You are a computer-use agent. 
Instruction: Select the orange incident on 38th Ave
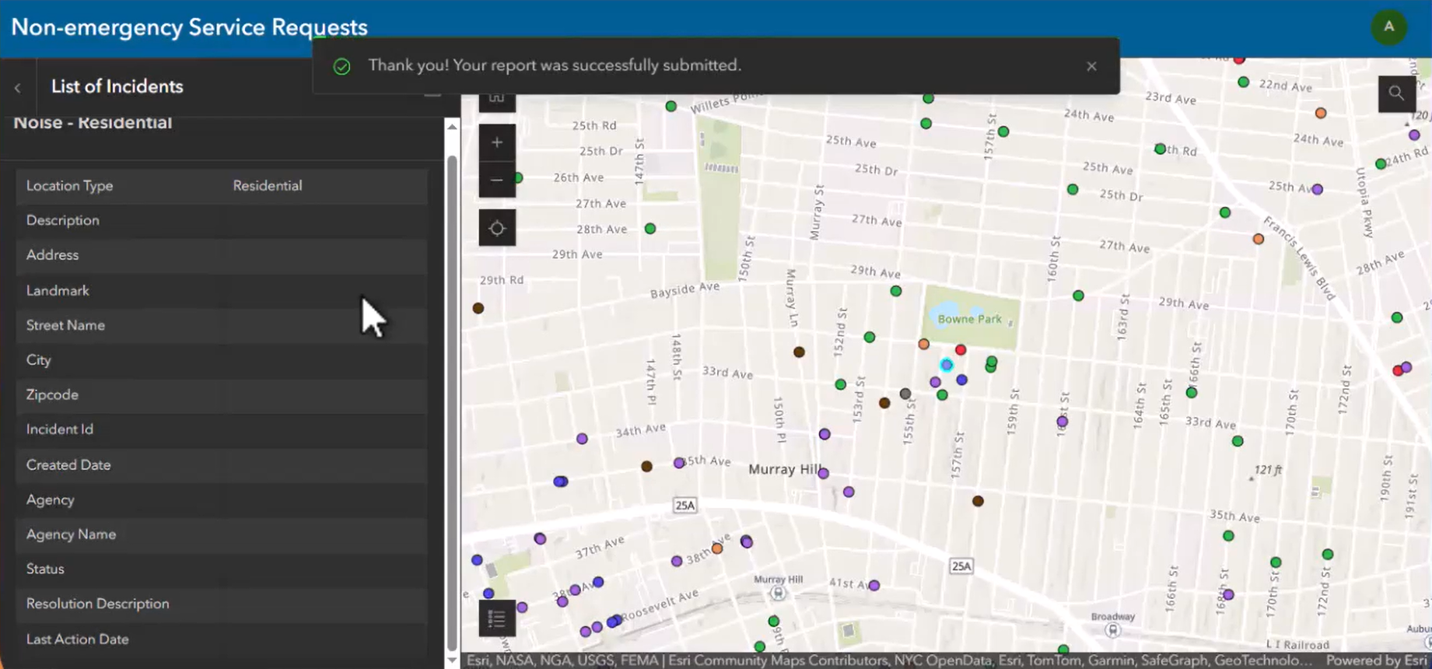coord(717,548)
